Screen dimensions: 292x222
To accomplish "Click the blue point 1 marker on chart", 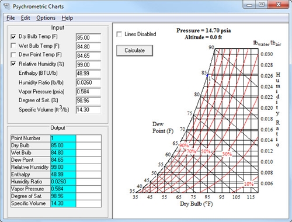I will tap(207, 75).
